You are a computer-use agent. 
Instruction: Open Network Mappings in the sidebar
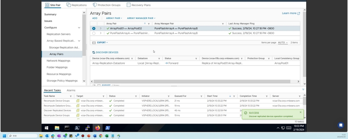point(58,61)
